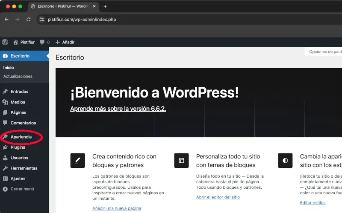
Task: Click Añadir una nueva página link
Action: pos(117,208)
